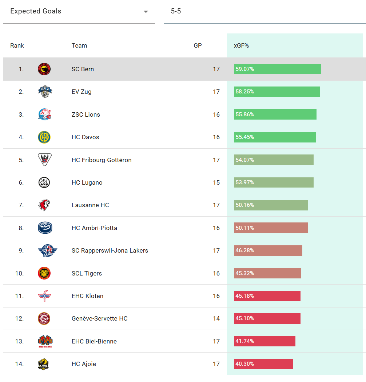This screenshot has height=382, width=366.
Task: Sort table by xGF% column header
Action: (x=241, y=46)
